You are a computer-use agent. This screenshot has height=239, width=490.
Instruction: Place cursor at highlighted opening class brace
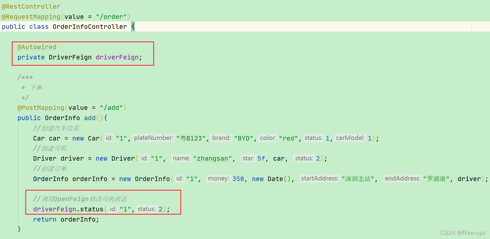pyautogui.click(x=133, y=27)
